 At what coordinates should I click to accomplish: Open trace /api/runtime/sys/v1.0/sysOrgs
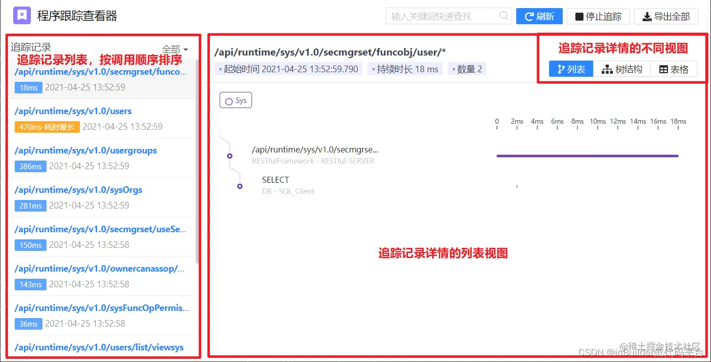click(78, 190)
